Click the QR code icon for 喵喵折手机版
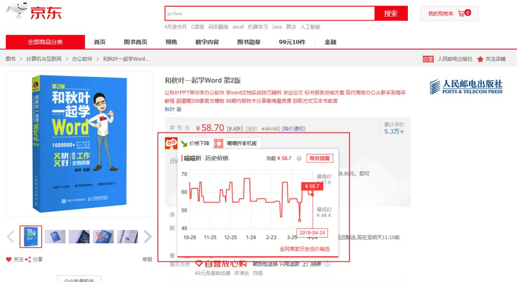 218,143
